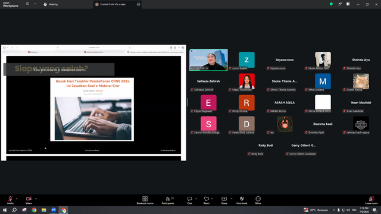Click the Share screen button
Screen dimensions: 381x214
coord(224,200)
